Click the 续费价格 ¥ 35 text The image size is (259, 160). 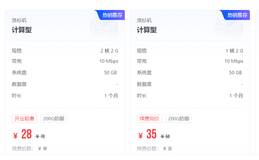(x=155, y=148)
